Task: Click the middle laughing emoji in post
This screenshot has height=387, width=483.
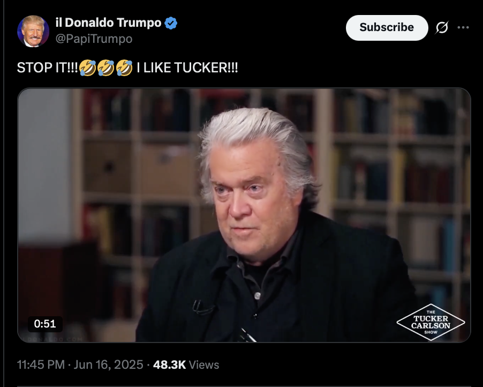Action: pos(105,68)
